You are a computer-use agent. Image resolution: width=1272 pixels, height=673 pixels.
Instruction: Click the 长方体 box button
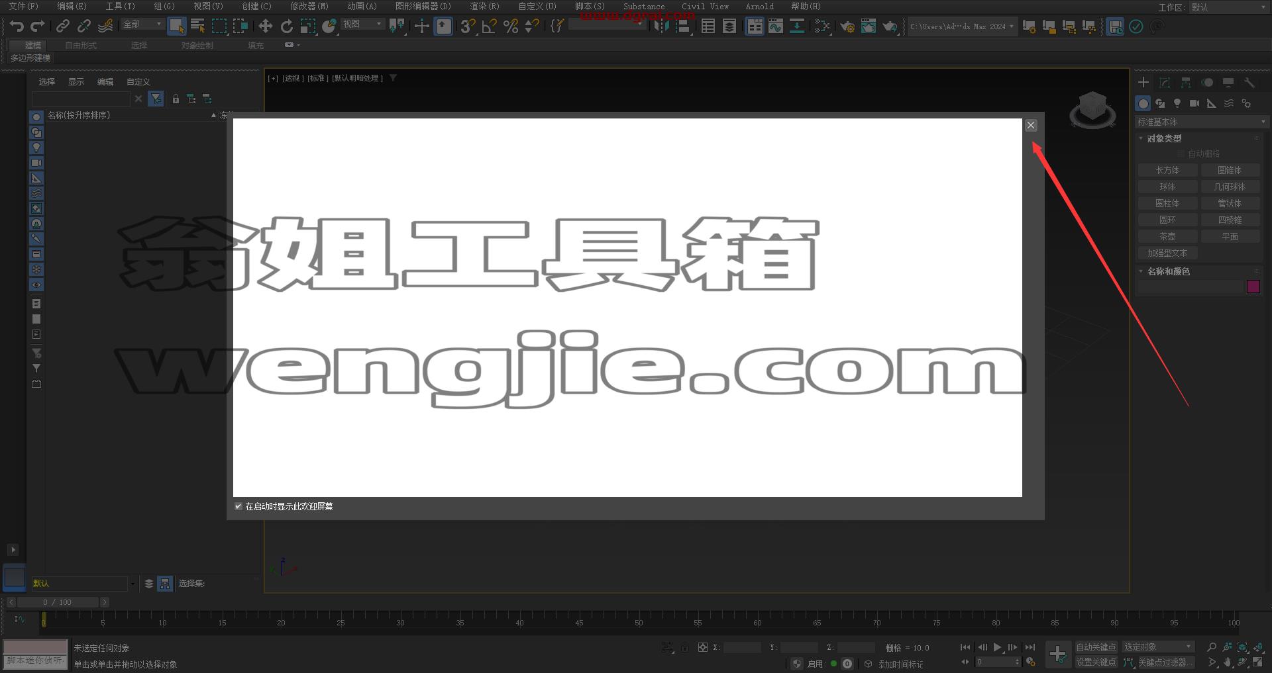point(1167,170)
